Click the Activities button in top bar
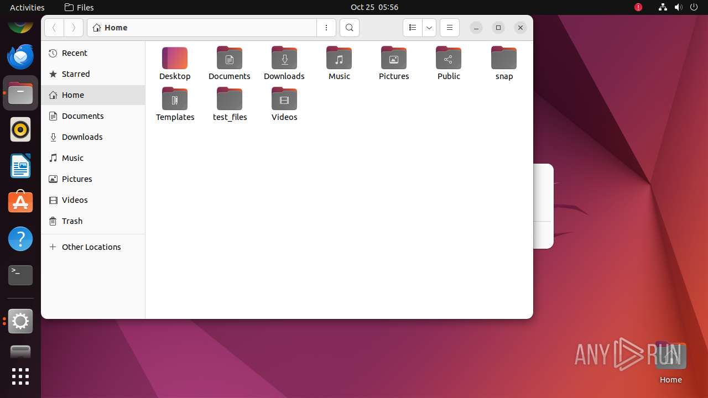Screen dimensions: 708x398 pyautogui.click(x=27, y=7)
